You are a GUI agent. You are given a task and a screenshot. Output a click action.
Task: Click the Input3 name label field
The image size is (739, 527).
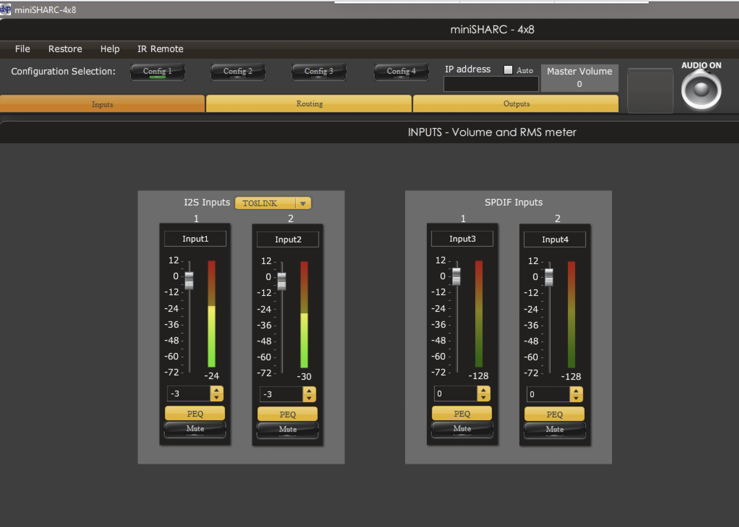tap(462, 239)
